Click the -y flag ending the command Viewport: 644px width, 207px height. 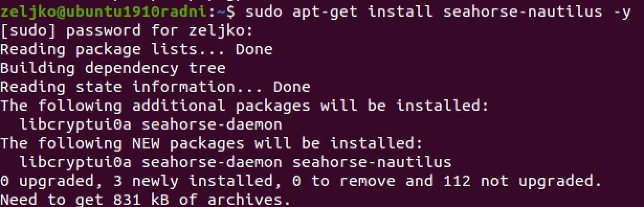click(x=621, y=12)
